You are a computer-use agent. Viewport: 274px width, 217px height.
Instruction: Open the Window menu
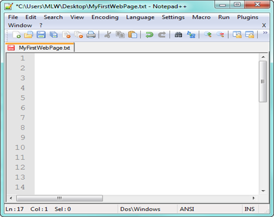20,26
